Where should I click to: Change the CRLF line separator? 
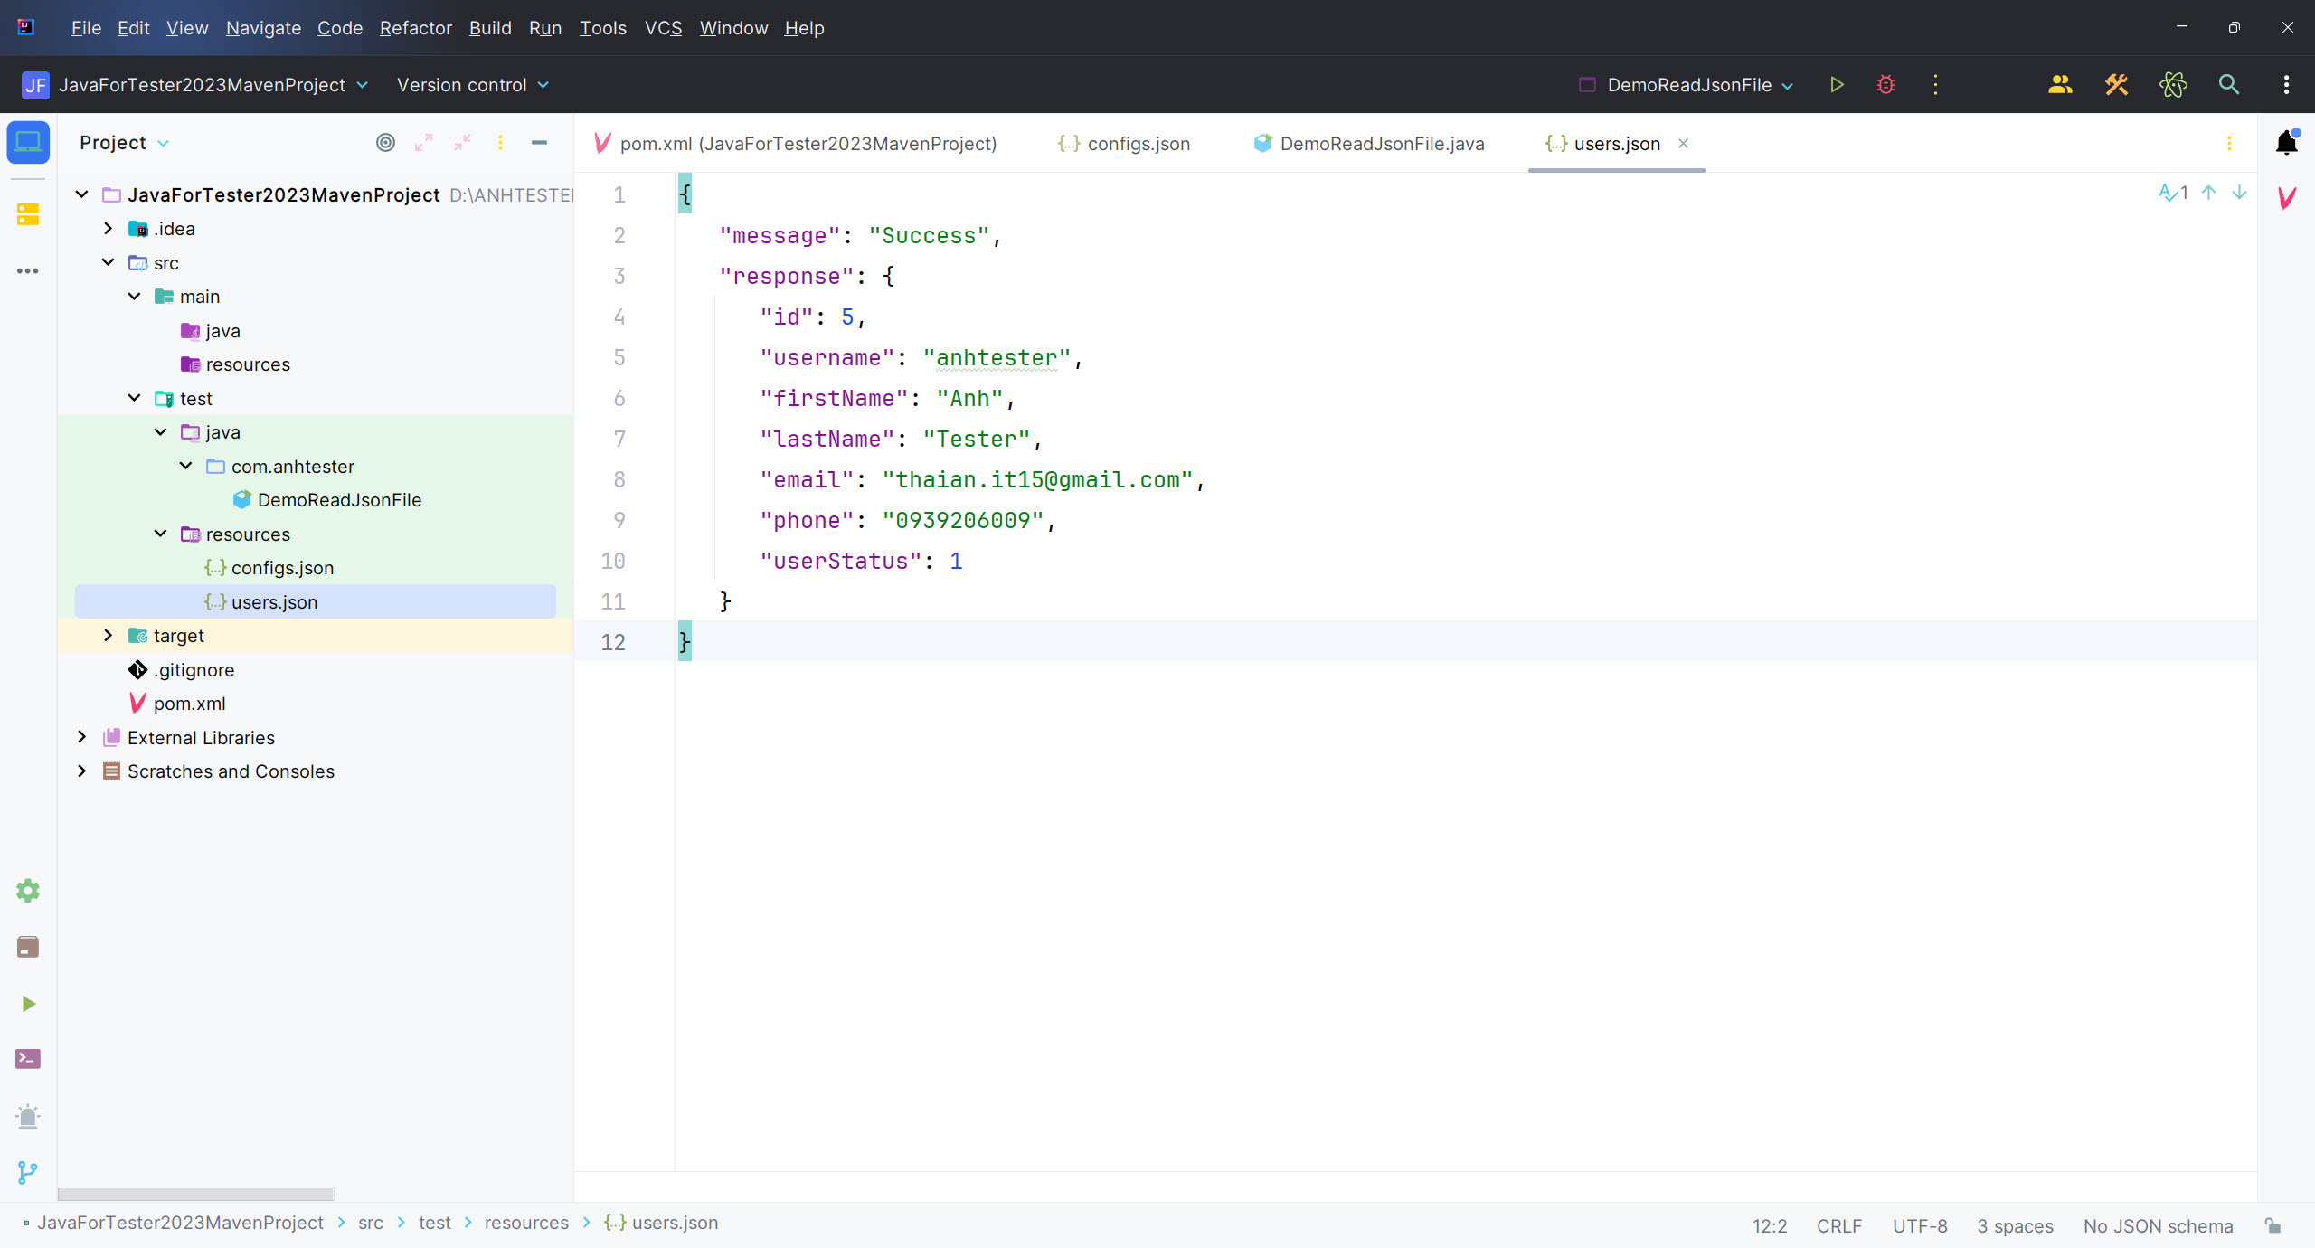click(x=1838, y=1226)
